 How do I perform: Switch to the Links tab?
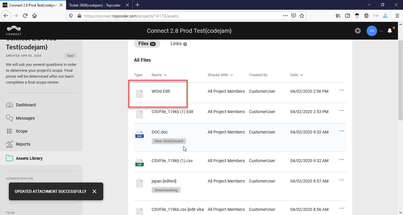[179, 44]
